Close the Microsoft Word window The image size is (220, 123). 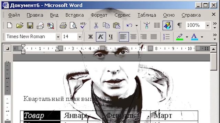pos(214,5)
